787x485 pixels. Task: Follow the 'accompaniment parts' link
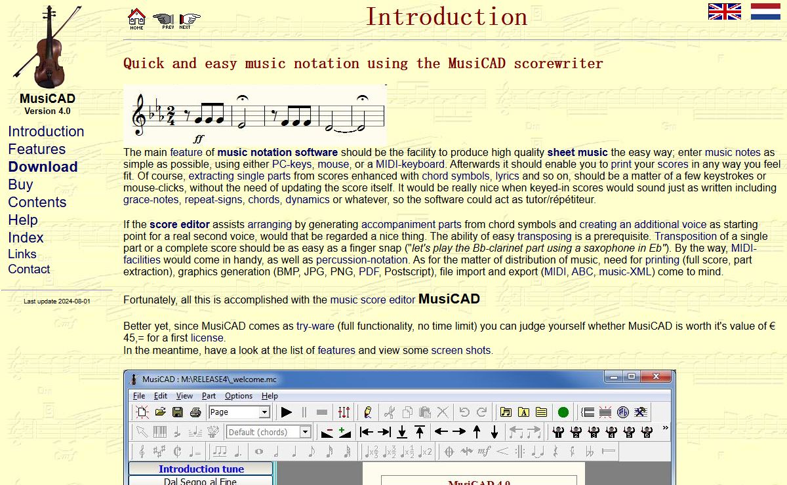411,224
